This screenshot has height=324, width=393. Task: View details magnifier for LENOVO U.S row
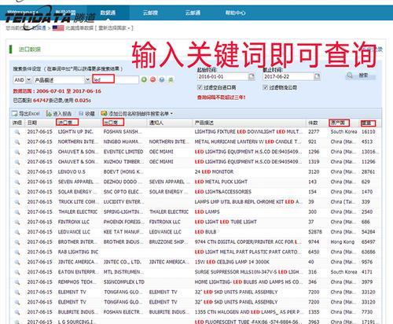coord(17,172)
